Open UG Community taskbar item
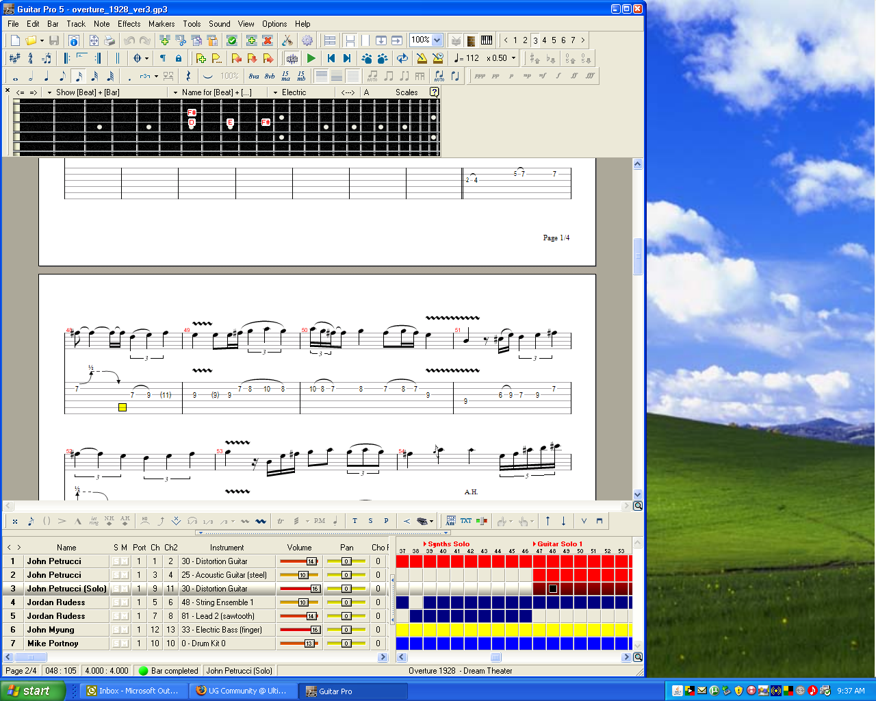This screenshot has width=876, height=701. click(243, 691)
